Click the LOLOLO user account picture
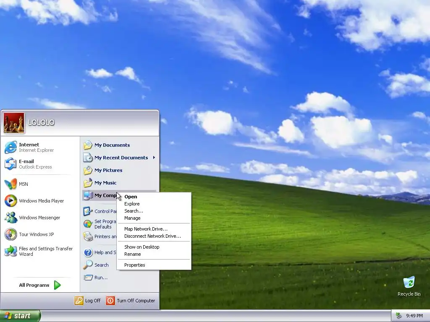Viewport: 430px width, 322px height. [x=14, y=123]
